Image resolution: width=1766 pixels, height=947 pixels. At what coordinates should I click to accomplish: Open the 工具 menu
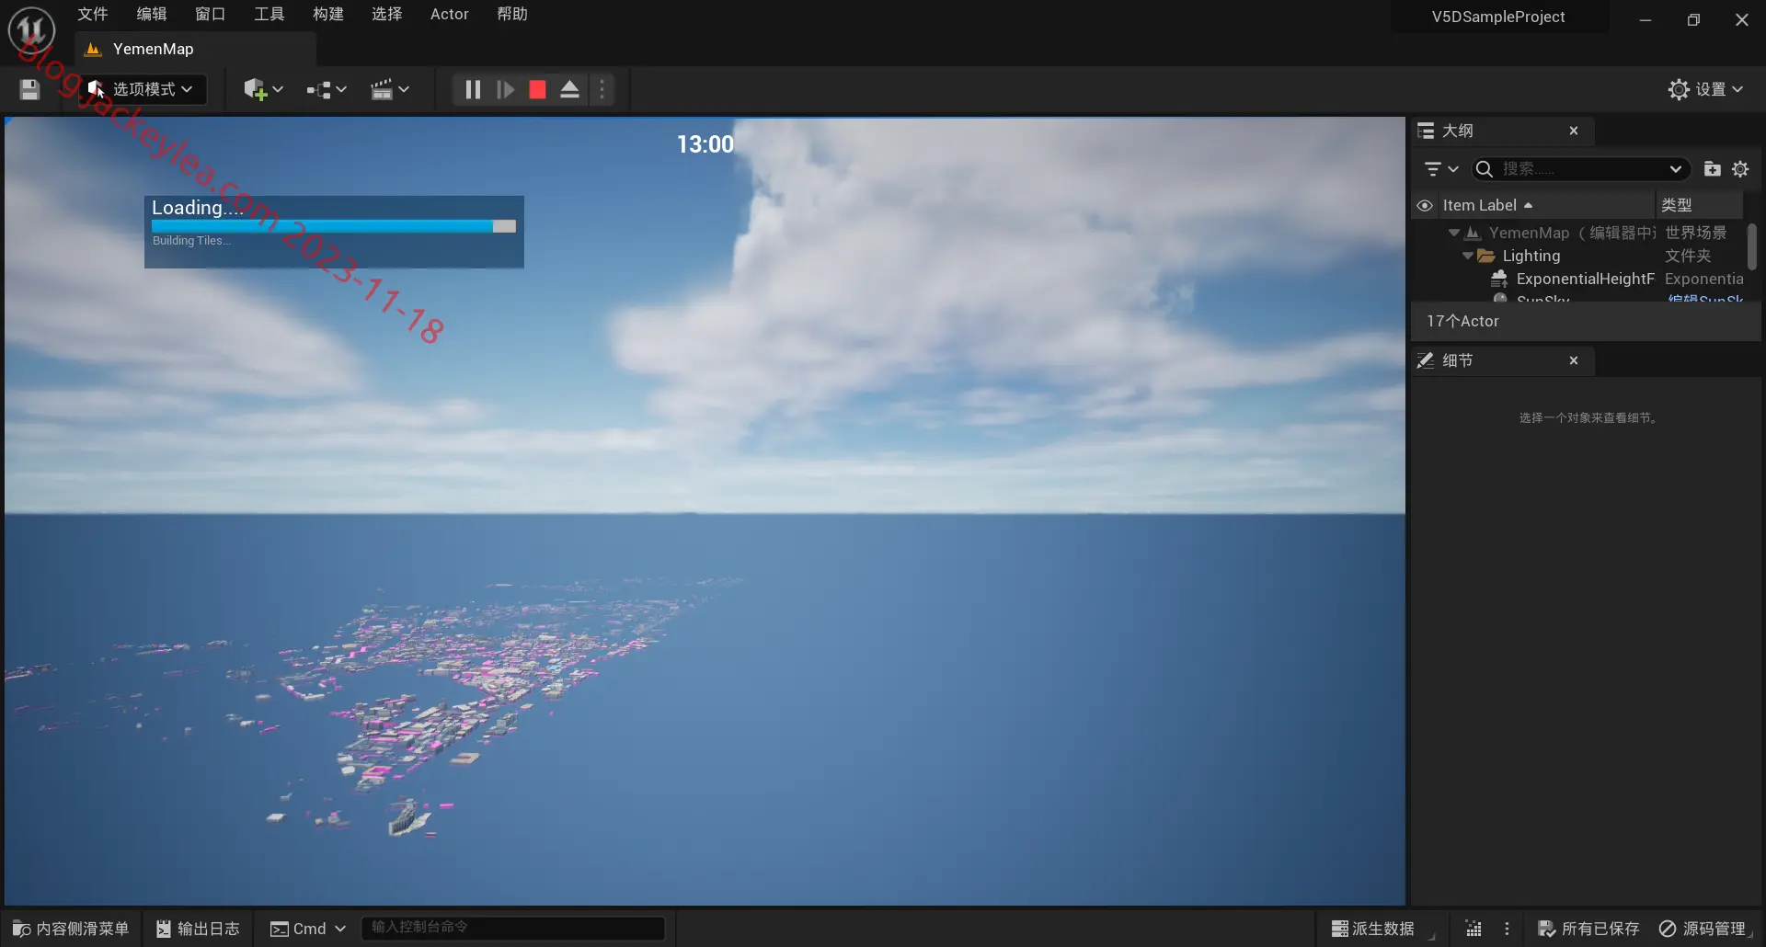(269, 14)
